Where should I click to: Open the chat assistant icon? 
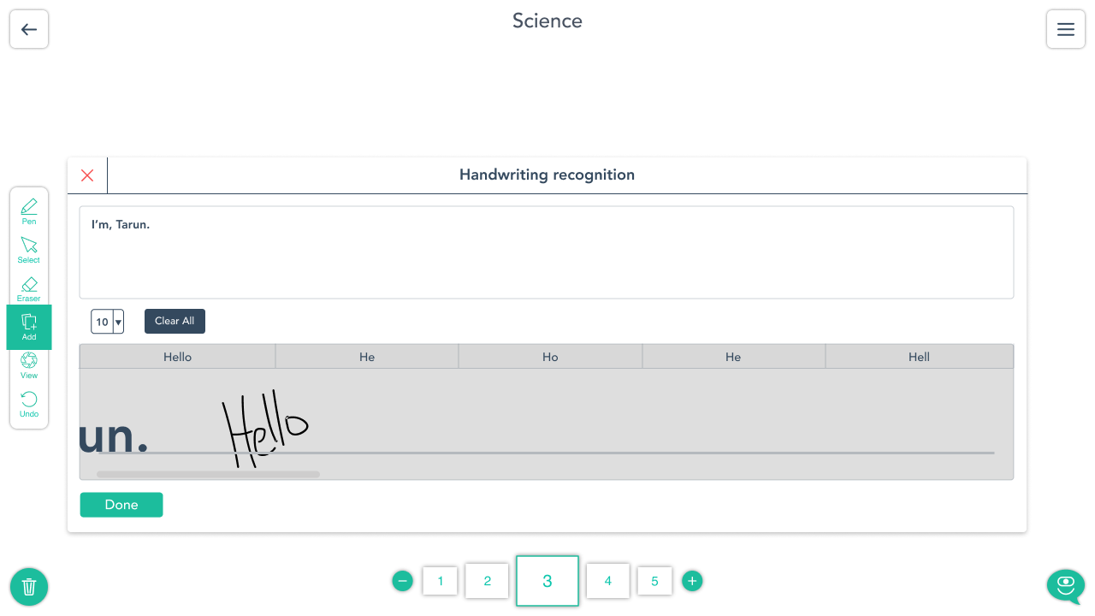(x=1065, y=586)
